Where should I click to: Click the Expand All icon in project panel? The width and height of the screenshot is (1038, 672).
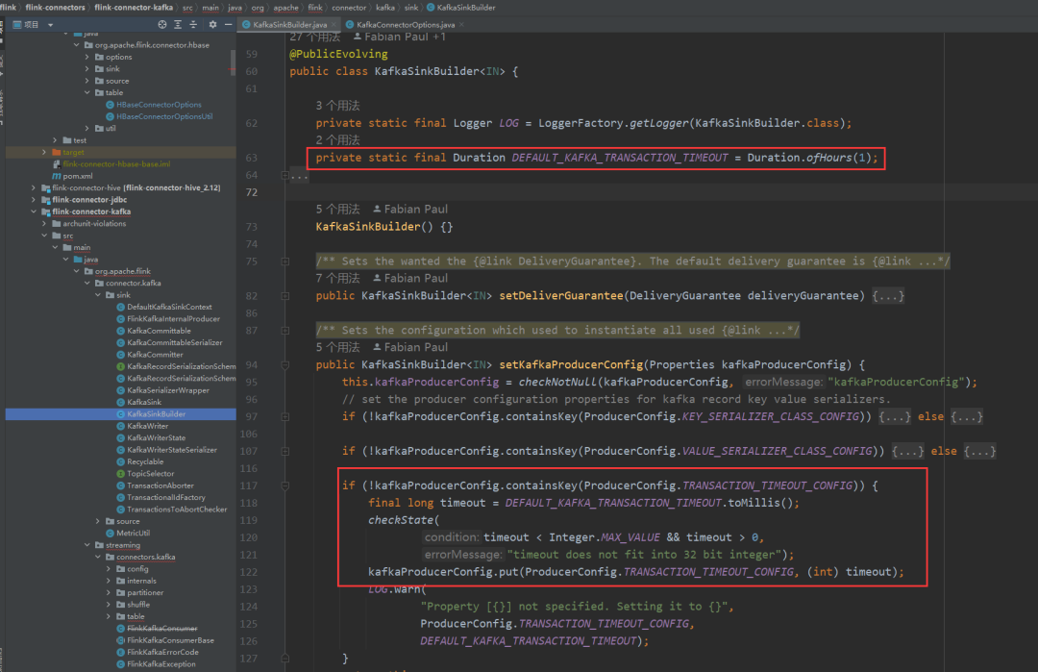(179, 24)
